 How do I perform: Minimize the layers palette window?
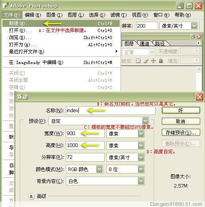(x=193, y=37)
